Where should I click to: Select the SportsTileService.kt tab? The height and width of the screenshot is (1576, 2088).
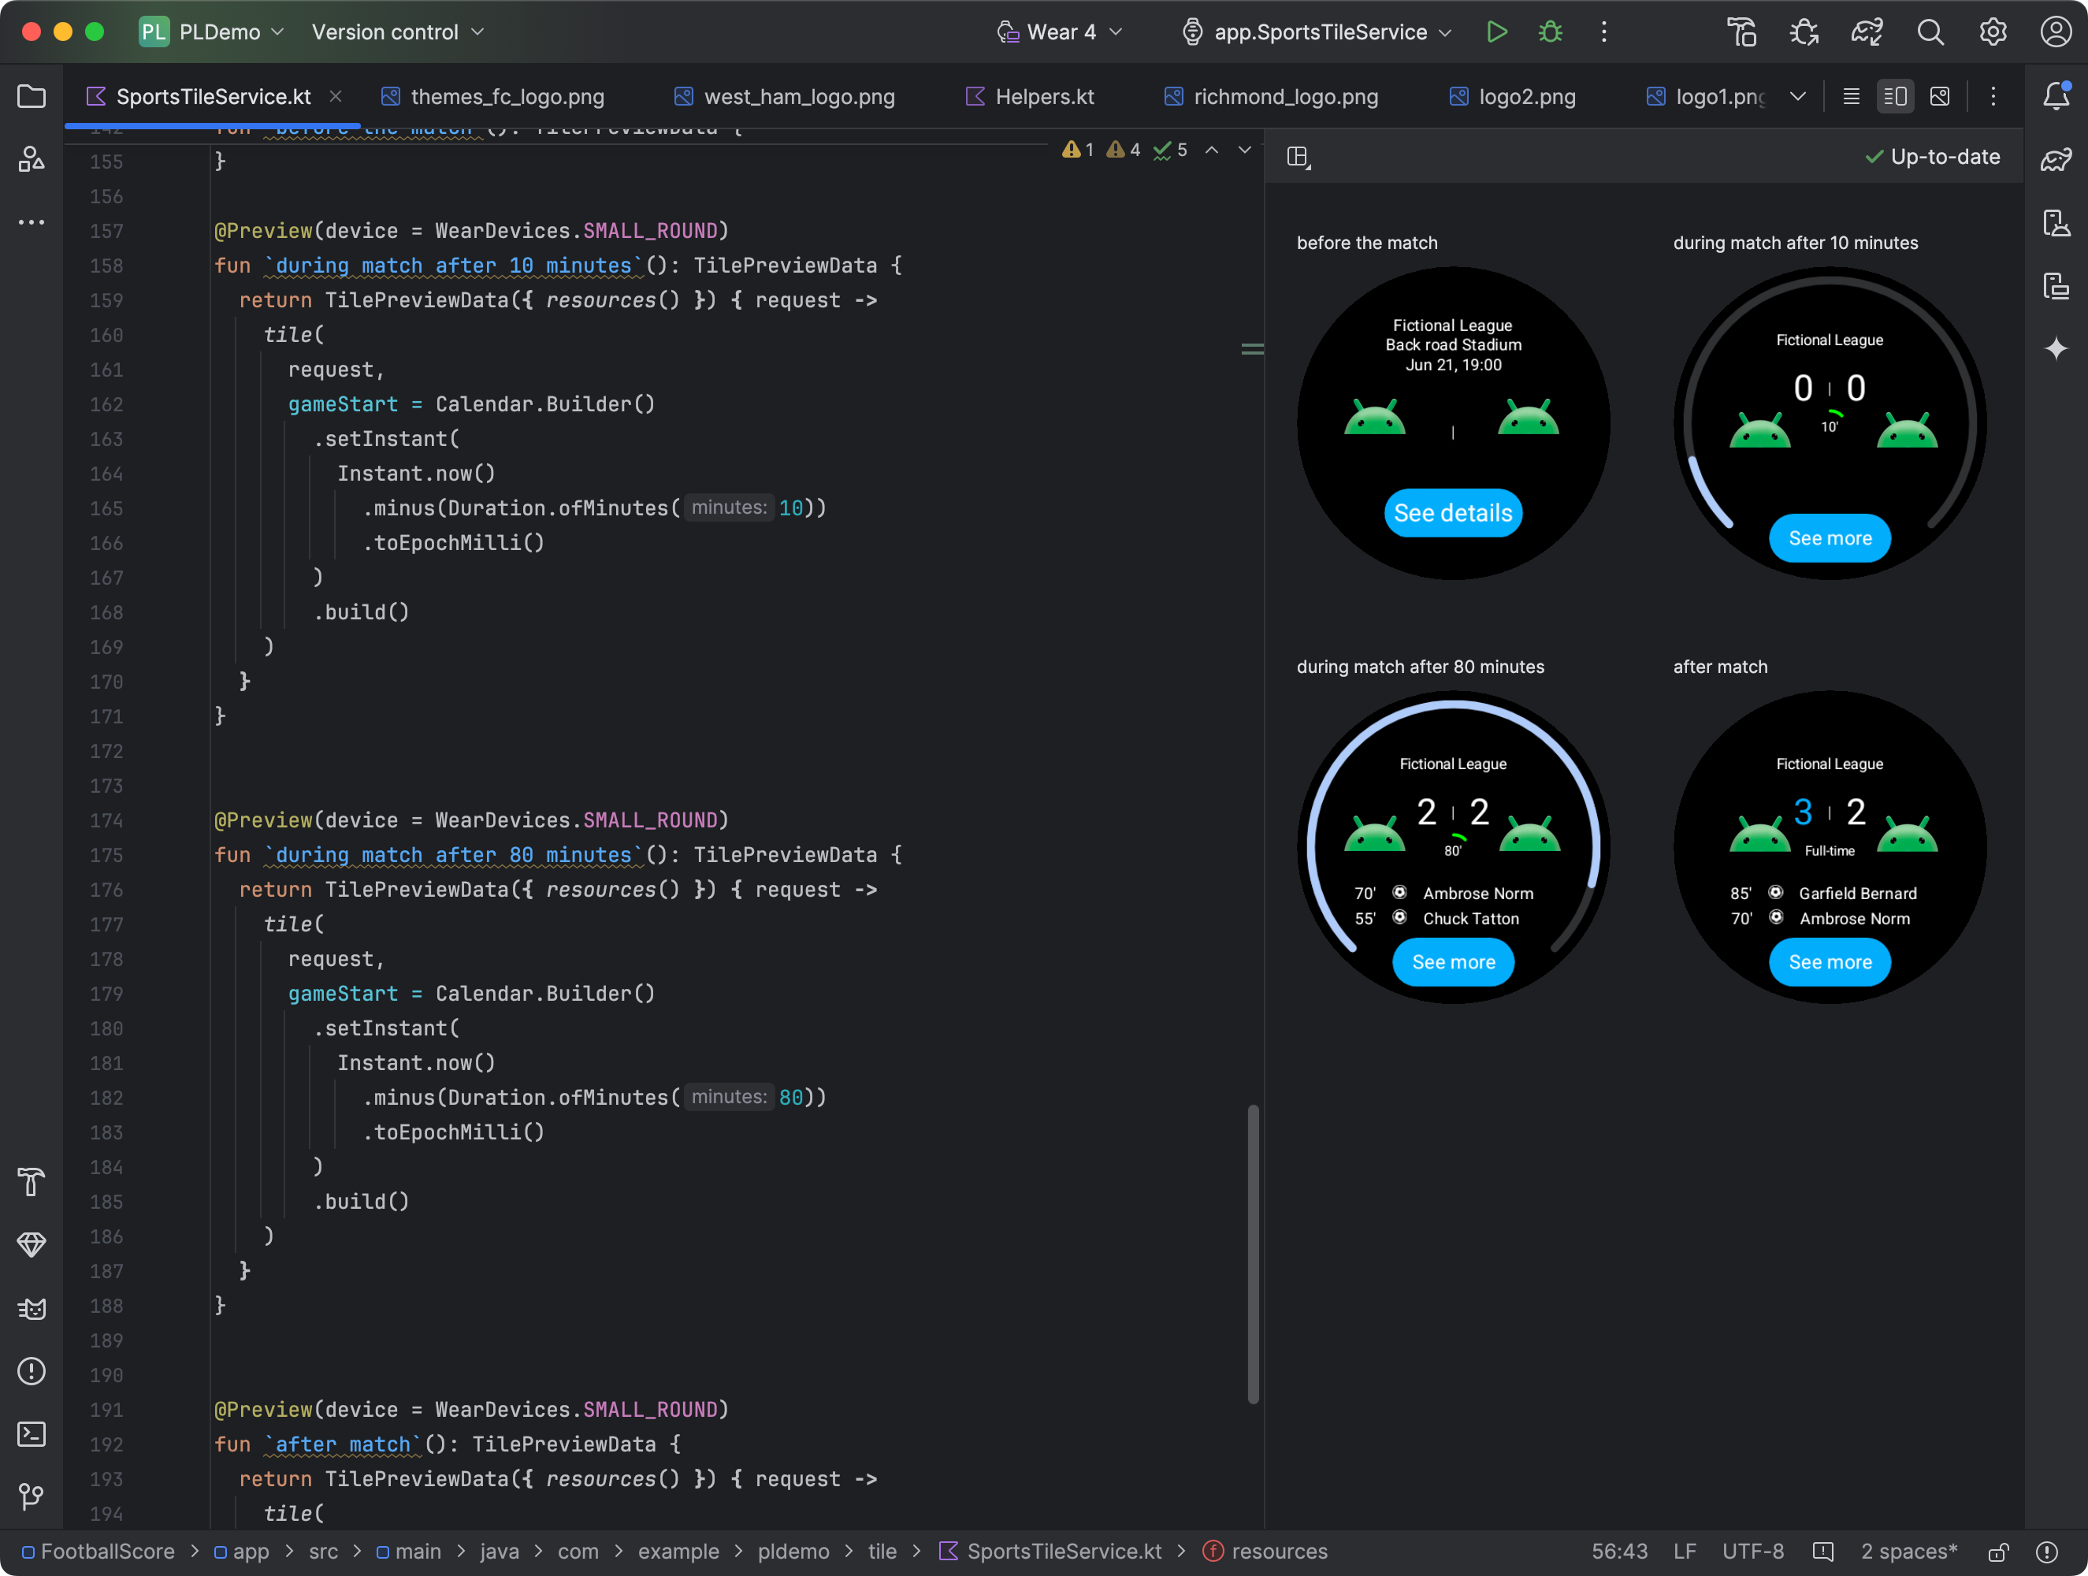tap(212, 95)
